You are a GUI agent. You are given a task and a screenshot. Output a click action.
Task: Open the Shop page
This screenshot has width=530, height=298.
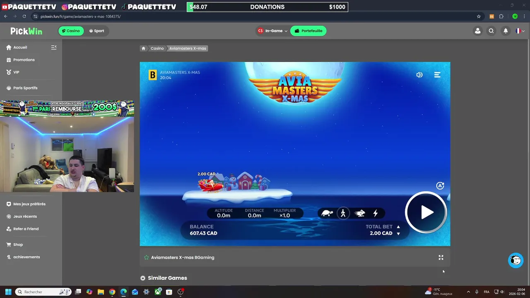click(14, 245)
